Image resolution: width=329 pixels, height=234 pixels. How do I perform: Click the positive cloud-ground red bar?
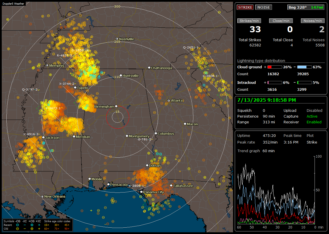coord(275,67)
